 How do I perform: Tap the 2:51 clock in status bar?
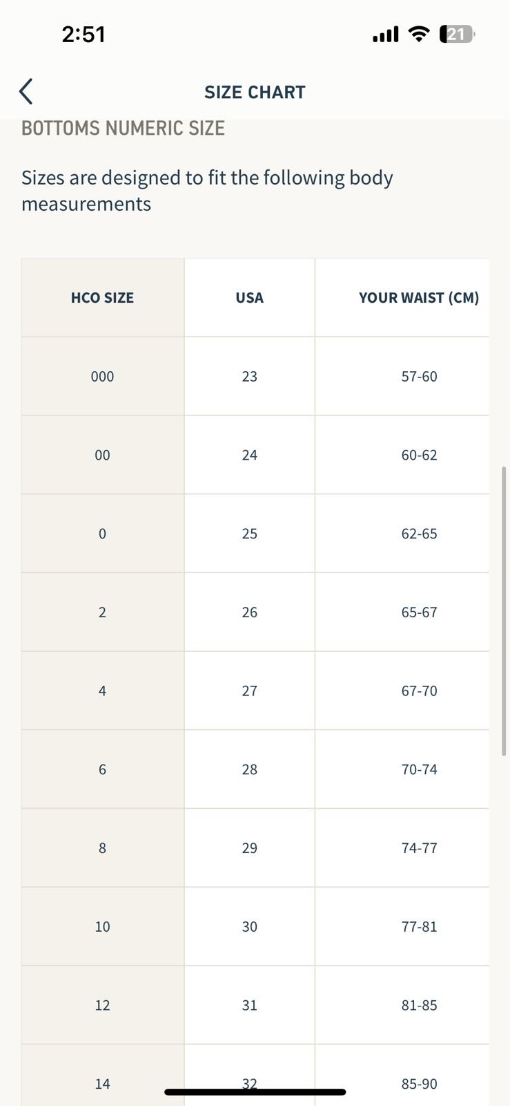point(84,34)
